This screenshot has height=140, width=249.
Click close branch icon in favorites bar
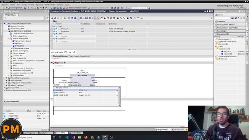click(x=74, y=52)
